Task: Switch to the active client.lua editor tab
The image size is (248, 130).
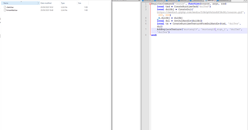Action: pyautogui.click(x=210, y=1)
